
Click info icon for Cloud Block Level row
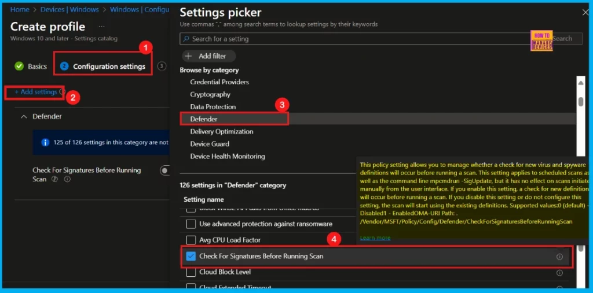(559, 273)
